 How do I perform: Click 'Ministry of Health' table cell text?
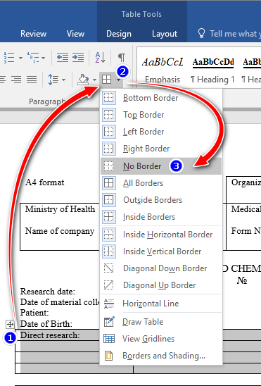[60, 209]
